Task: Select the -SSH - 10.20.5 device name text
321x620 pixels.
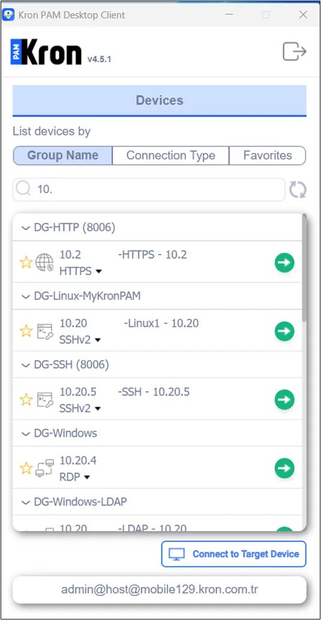Action: [x=154, y=392]
